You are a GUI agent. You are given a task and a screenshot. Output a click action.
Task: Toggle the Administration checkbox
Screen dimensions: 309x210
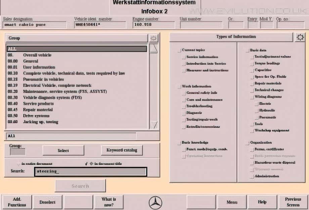252,177
